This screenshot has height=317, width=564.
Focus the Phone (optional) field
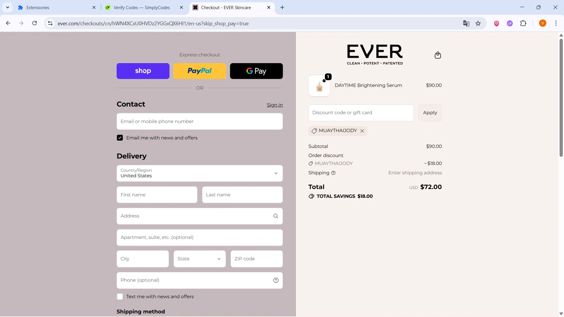click(x=200, y=280)
